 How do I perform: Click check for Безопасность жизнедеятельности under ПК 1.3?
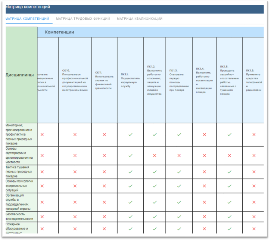[x=179, y=216]
